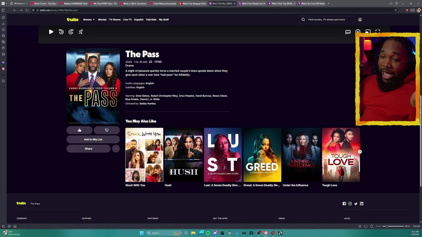Image resolution: width=422 pixels, height=237 pixels.
Task: Open the weather widget on taskbar
Action: (12, 233)
